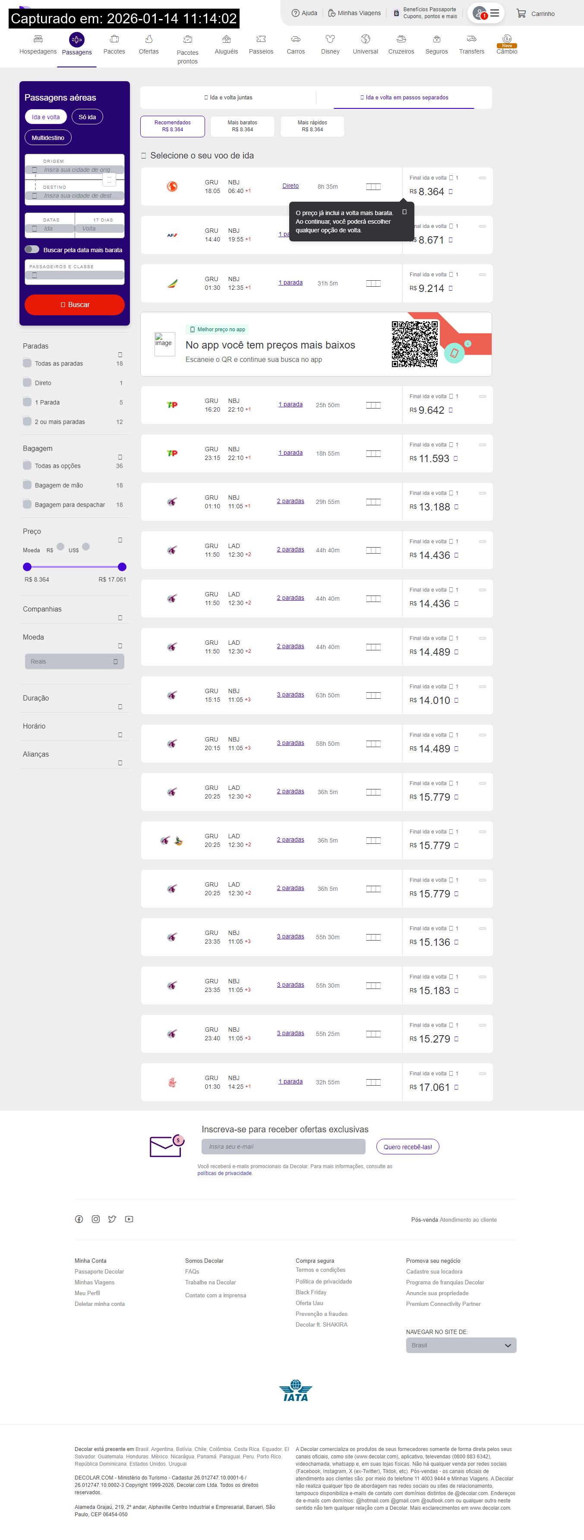
Task: Toggle 'Buscar pela data mais barata' switch
Action: (x=32, y=249)
